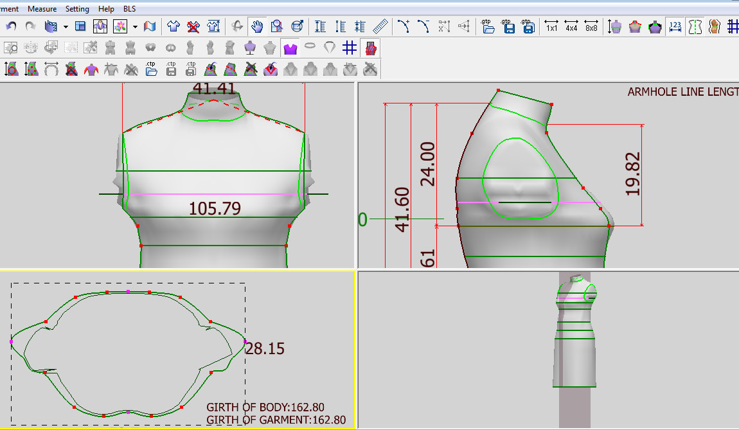
Task: Open the Setting menu
Action: click(77, 9)
